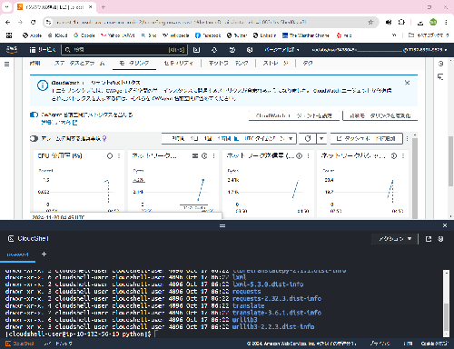The height and width of the screenshot is (349, 454).
Task: Click CloudShell in the footer bar
Action: (19, 344)
